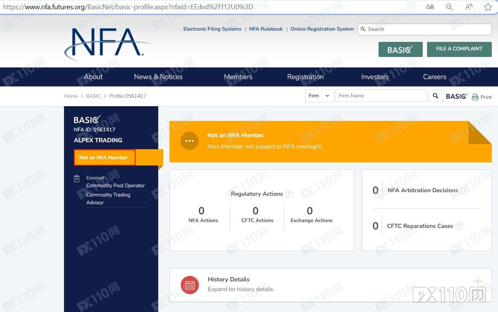Click the NFA Actions count
This screenshot has height=312, width=498.
pos(201,211)
